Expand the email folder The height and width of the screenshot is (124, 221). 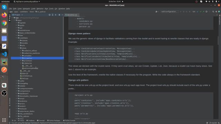16,99
